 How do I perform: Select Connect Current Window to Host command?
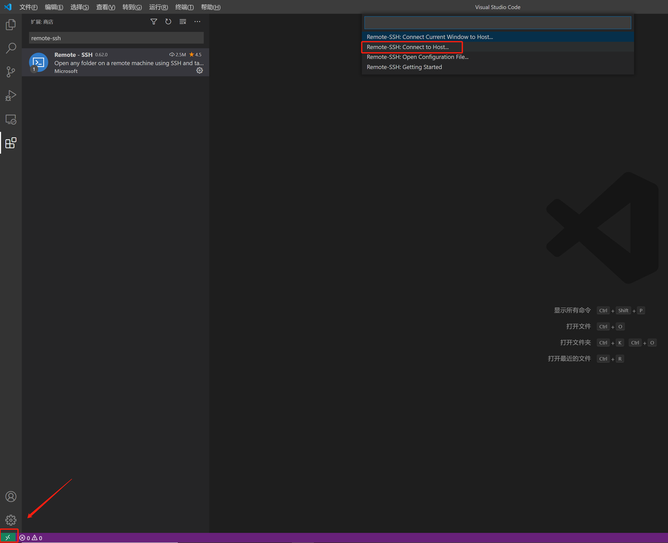click(498, 36)
